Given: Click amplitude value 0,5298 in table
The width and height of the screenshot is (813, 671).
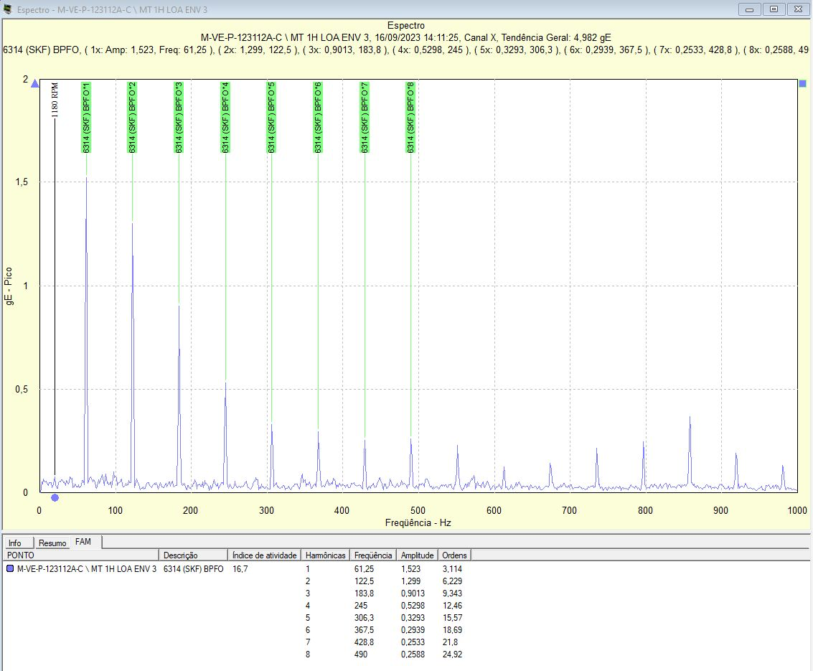Looking at the screenshot, I should point(413,606).
